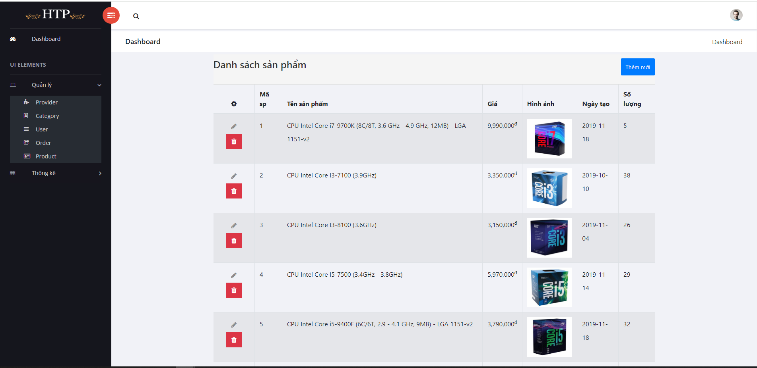The image size is (757, 368).
Task: Edit product I3-8100 with pencil icon
Action: pyautogui.click(x=234, y=225)
